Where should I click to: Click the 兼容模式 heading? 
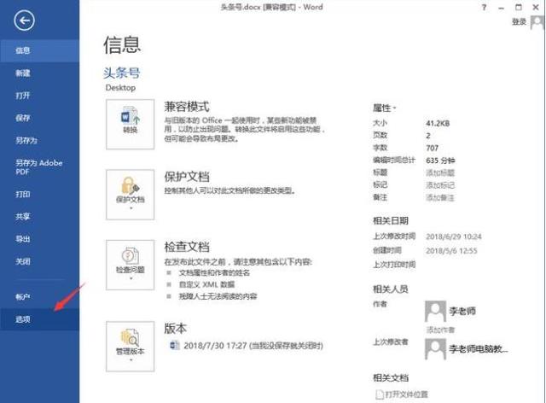(187, 107)
